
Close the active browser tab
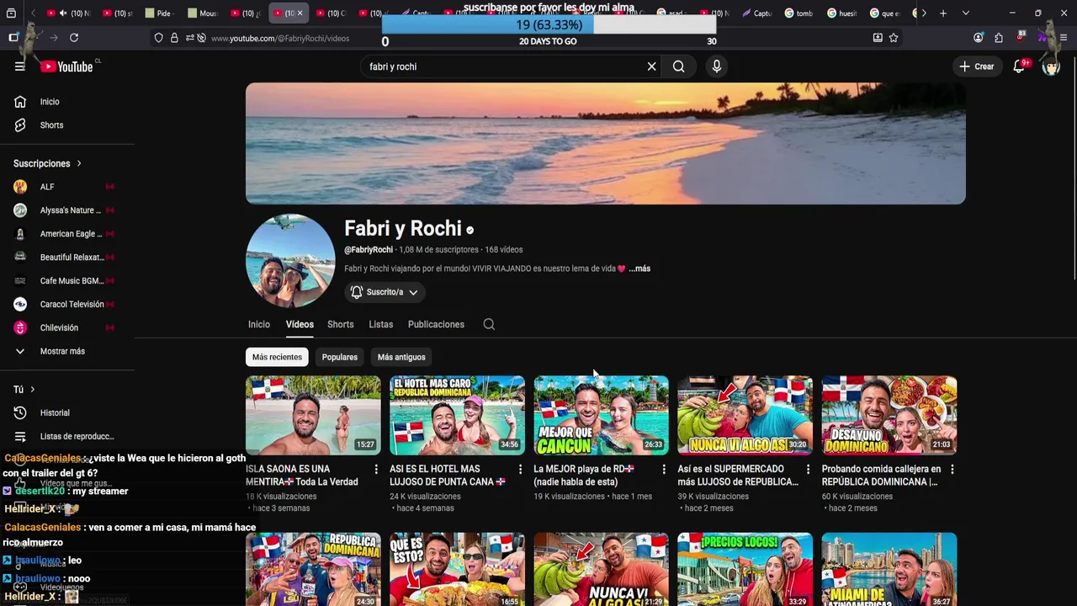300,13
